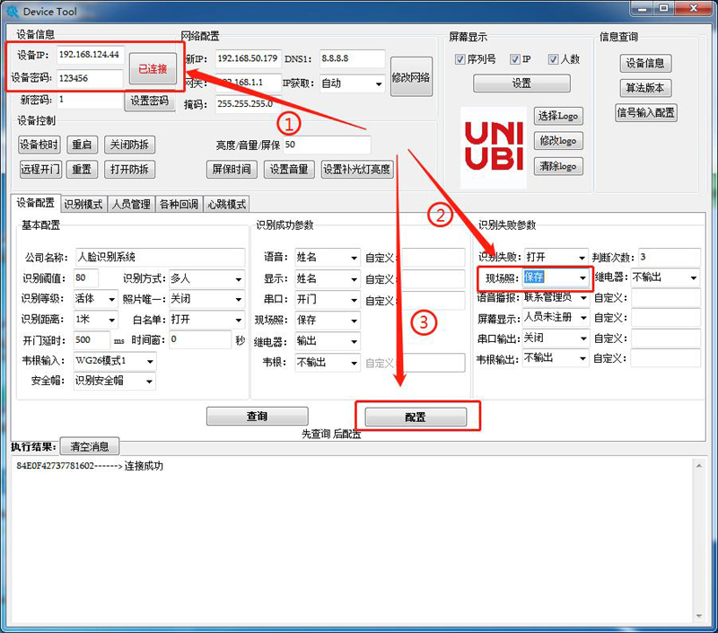Viewport: 718px width, 633px height.
Task: Click the 屏保时间 button
Action: [232, 170]
